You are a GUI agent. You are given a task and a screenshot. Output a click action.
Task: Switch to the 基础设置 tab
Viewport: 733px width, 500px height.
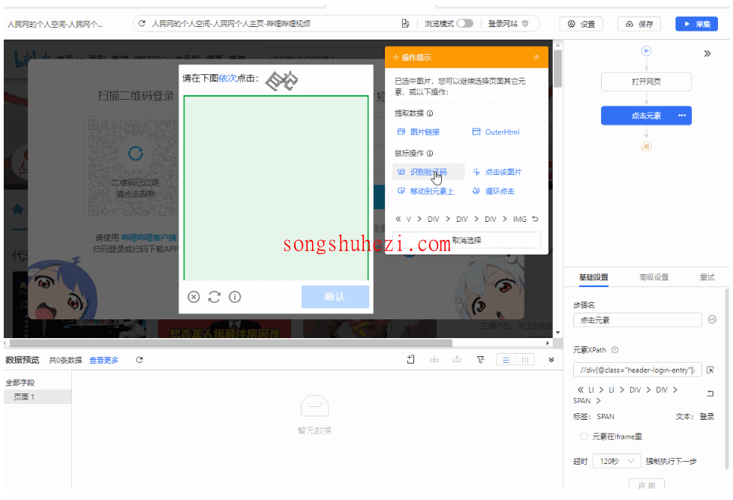pos(593,277)
